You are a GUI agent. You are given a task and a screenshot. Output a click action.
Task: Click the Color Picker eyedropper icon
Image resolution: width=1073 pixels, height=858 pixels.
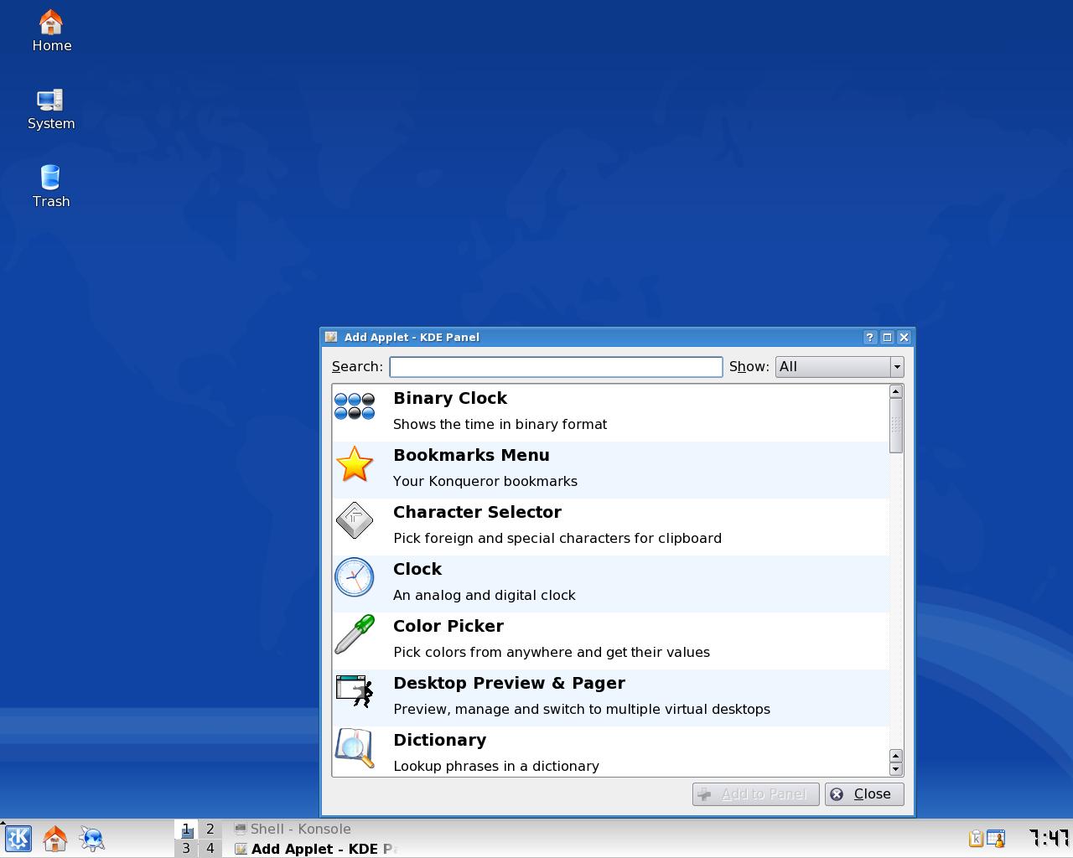355,634
